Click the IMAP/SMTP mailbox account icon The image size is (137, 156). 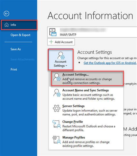[53, 32]
